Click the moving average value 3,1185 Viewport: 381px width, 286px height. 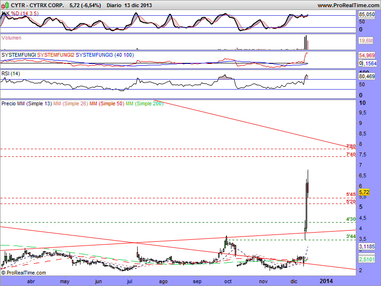coord(367,246)
